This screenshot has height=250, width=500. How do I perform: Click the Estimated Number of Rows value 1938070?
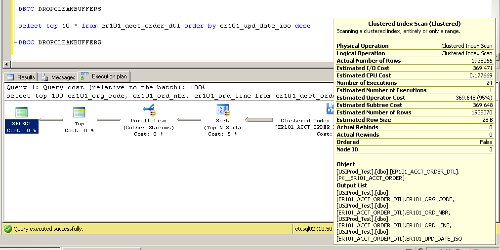(x=482, y=112)
